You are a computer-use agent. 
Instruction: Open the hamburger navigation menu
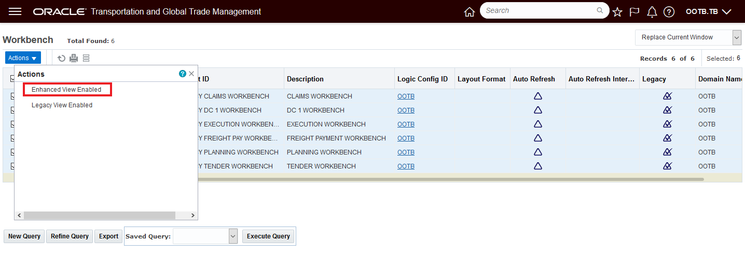tap(16, 11)
